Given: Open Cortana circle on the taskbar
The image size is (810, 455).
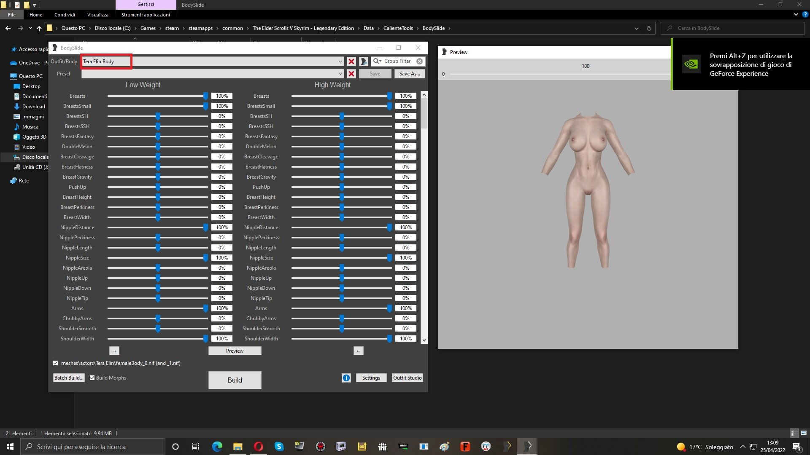Looking at the screenshot, I should 175,447.
